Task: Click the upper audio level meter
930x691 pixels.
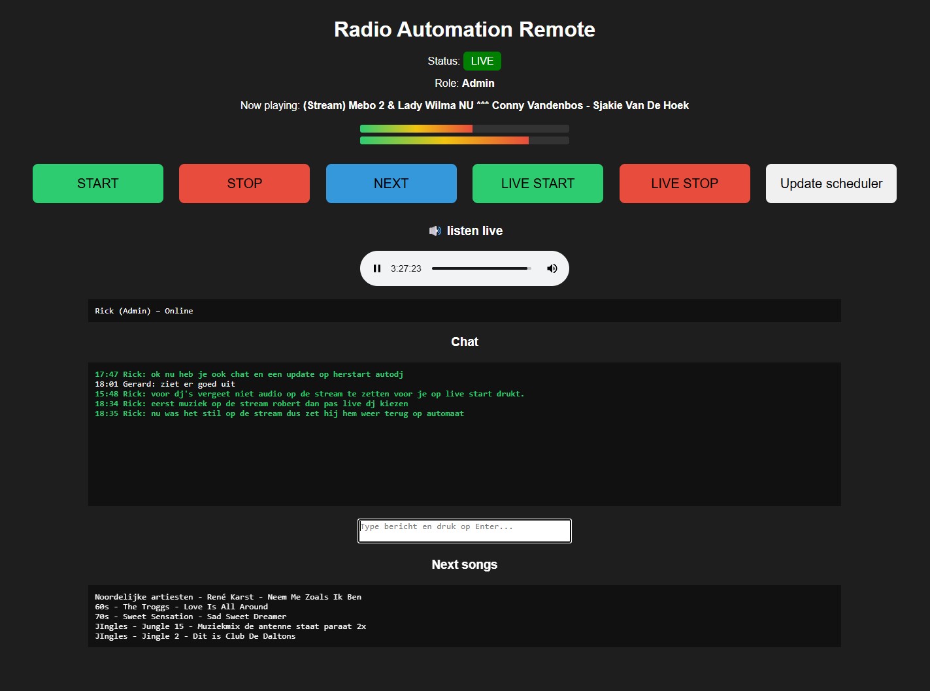Action: [x=464, y=129]
